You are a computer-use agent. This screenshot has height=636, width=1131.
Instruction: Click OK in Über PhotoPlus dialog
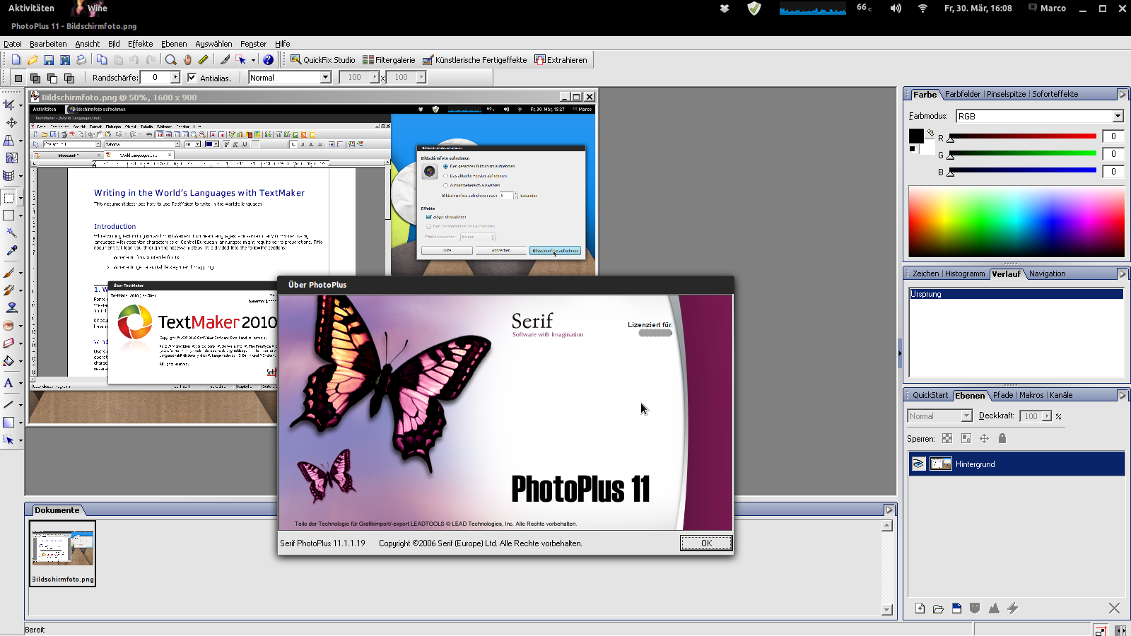tap(706, 543)
